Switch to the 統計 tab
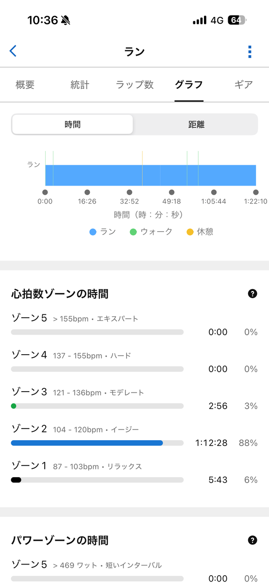Screen dimensions: 269x583 [x=80, y=85]
